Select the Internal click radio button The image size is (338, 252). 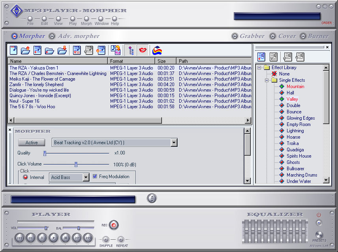[26, 177]
